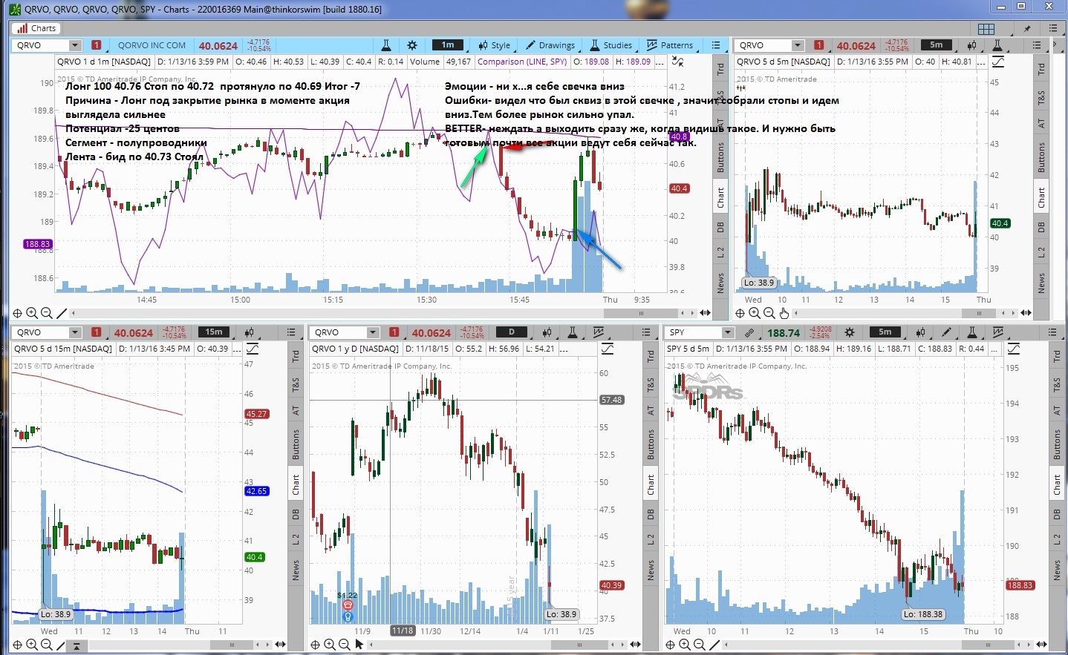This screenshot has height=655, width=1068.
Task: Open studies beaker icon in QRVO 5m toolbar
Action: pyautogui.click(x=997, y=45)
